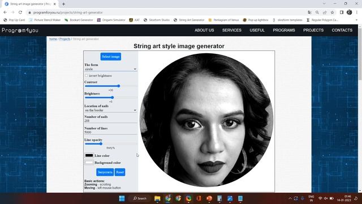This screenshot has height=204, width=362.
Task: Open the KAT bookmark
Action: tap(135, 20)
